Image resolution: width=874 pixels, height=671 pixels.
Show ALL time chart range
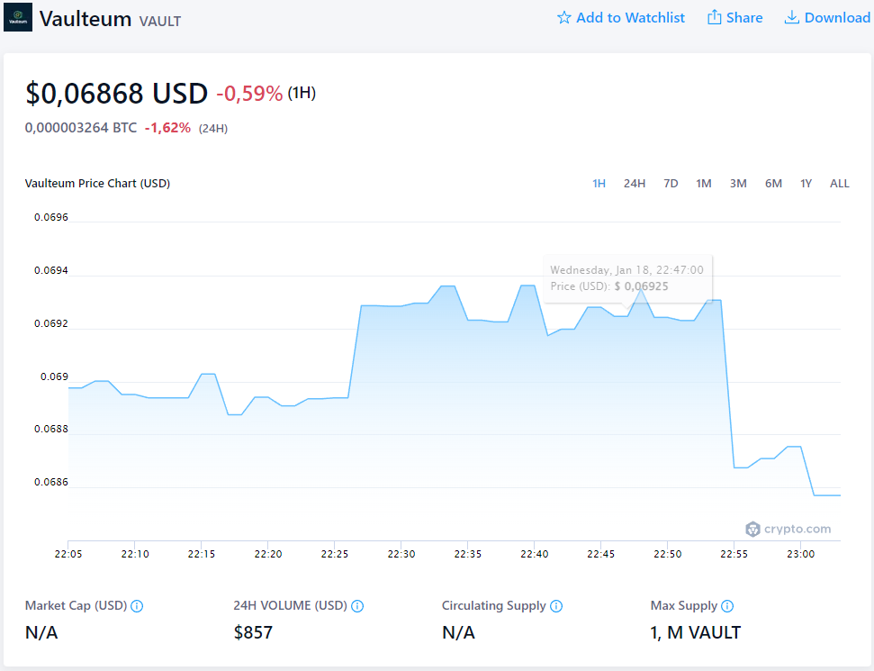[x=840, y=184]
